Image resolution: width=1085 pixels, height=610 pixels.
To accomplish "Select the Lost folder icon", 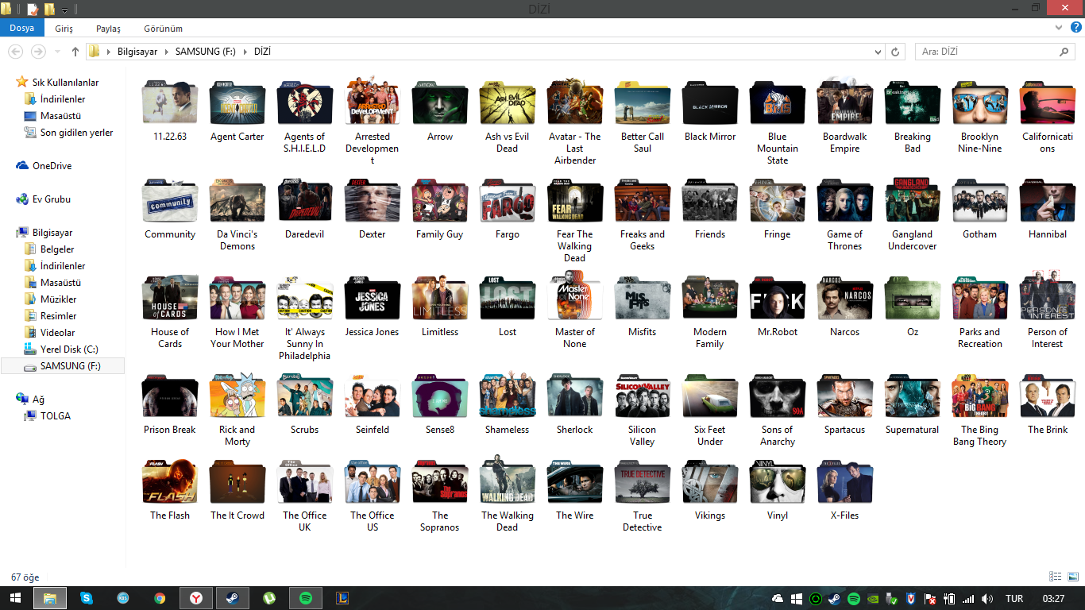I will pos(508,299).
